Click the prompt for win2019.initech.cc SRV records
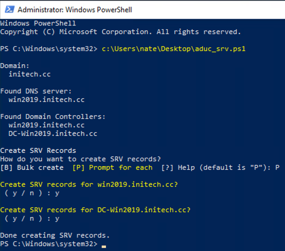Viewport: 285px width, 251px height. (x=89, y=184)
